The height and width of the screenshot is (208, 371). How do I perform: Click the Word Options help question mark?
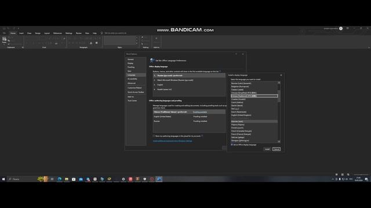236,54
